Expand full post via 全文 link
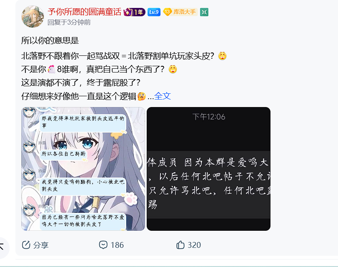The width and height of the screenshot is (338, 267). click(163, 96)
